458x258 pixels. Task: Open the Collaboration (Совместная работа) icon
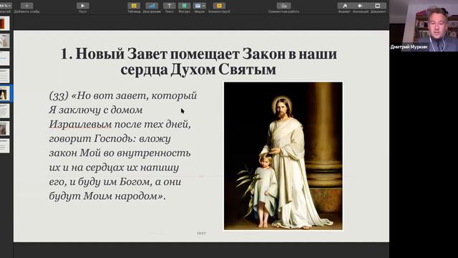click(283, 6)
